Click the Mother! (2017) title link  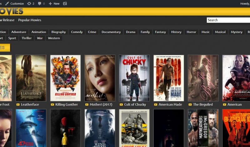click(101, 105)
